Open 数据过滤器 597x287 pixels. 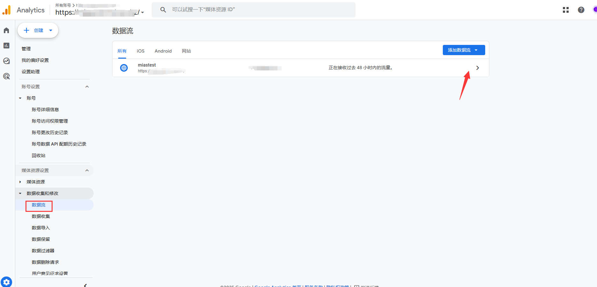[x=43, y=251]
